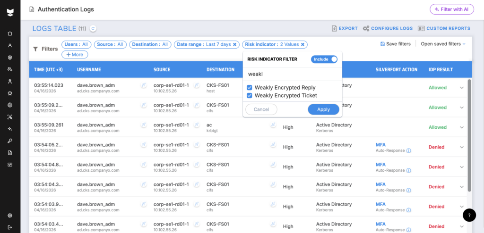Open the document logs icon in sidebar
The image size is (484, 233).
click(10, 153)
